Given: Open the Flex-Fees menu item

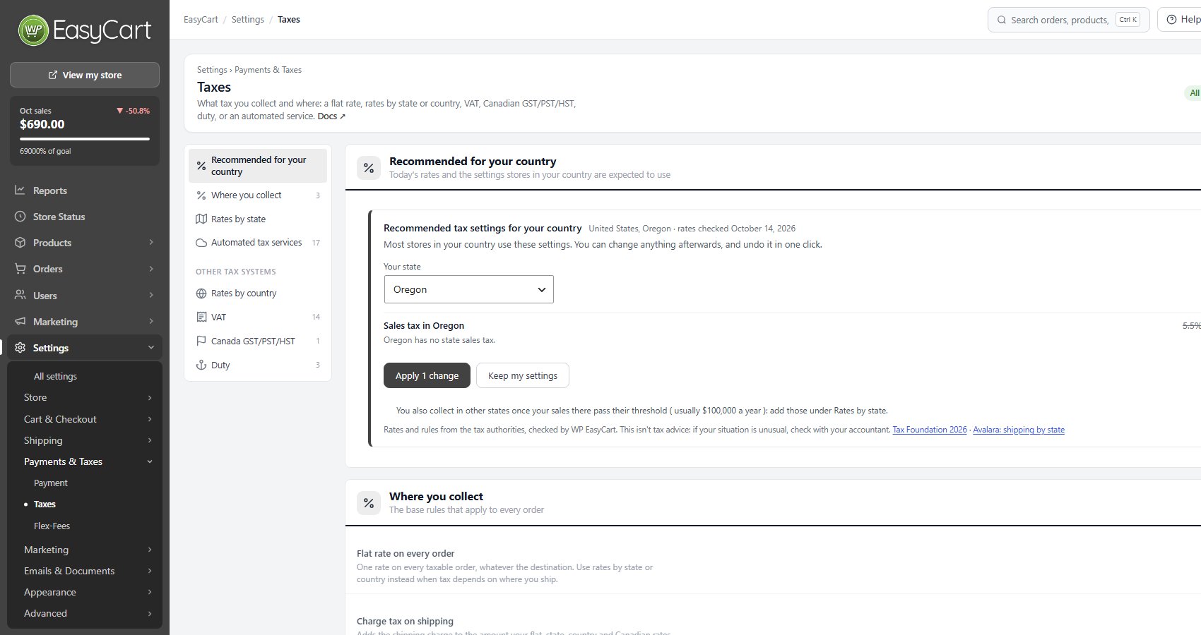Looking at the screenshot, I should pos(52,526).
